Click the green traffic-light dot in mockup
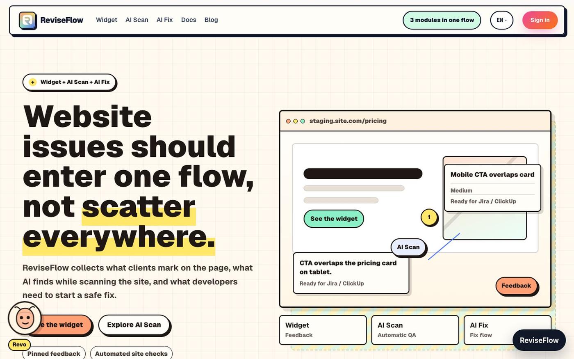Viewport: 574px width, 359px height. coord(303,121)
